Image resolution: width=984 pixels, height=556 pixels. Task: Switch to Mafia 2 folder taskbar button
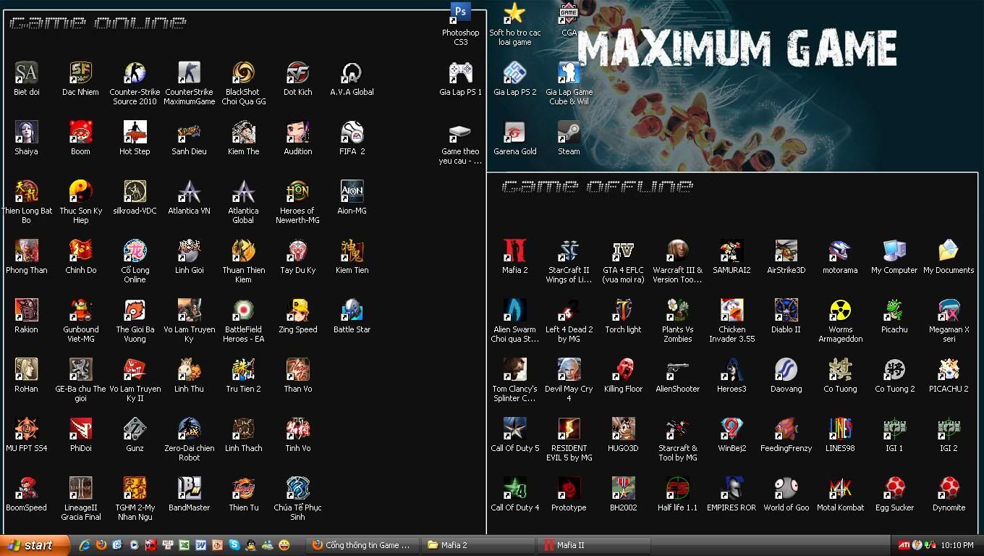click(x=477, y=545)
